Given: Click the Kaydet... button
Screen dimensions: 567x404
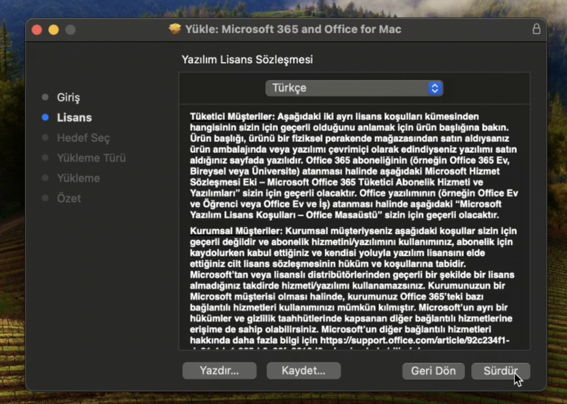Looking at the screenshot, I should (x=304, y=371).
